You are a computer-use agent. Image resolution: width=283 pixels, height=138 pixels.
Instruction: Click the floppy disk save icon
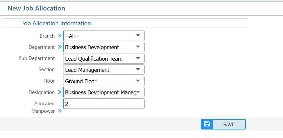pyautogui.click(x=207, y=124)
